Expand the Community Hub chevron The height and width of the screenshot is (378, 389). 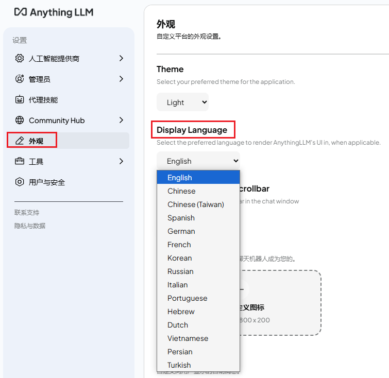pos(121,120)
